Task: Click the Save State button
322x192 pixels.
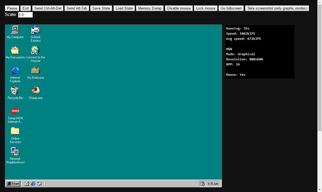Action: point(101,8)
